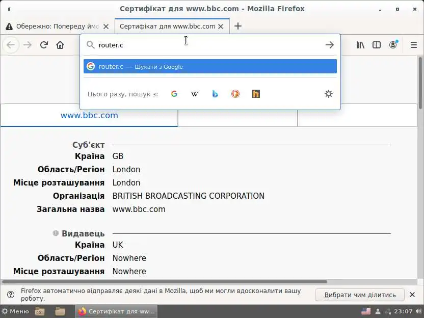Screen dimensions: 424x318
Task: Dismiss the Firefox data notification bar
Action: click(x=412, y=295)
